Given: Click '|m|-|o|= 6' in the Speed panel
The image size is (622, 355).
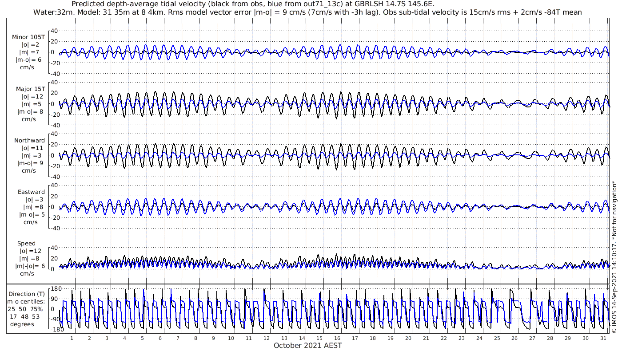Looking at the screenshot, I should [30, 266].
